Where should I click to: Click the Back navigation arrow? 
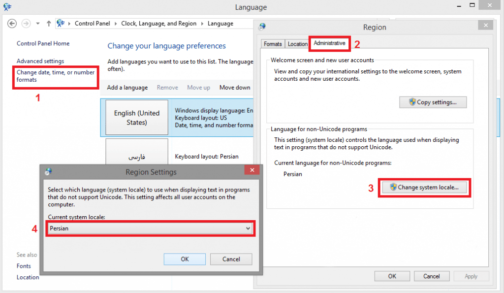(12, 24)
